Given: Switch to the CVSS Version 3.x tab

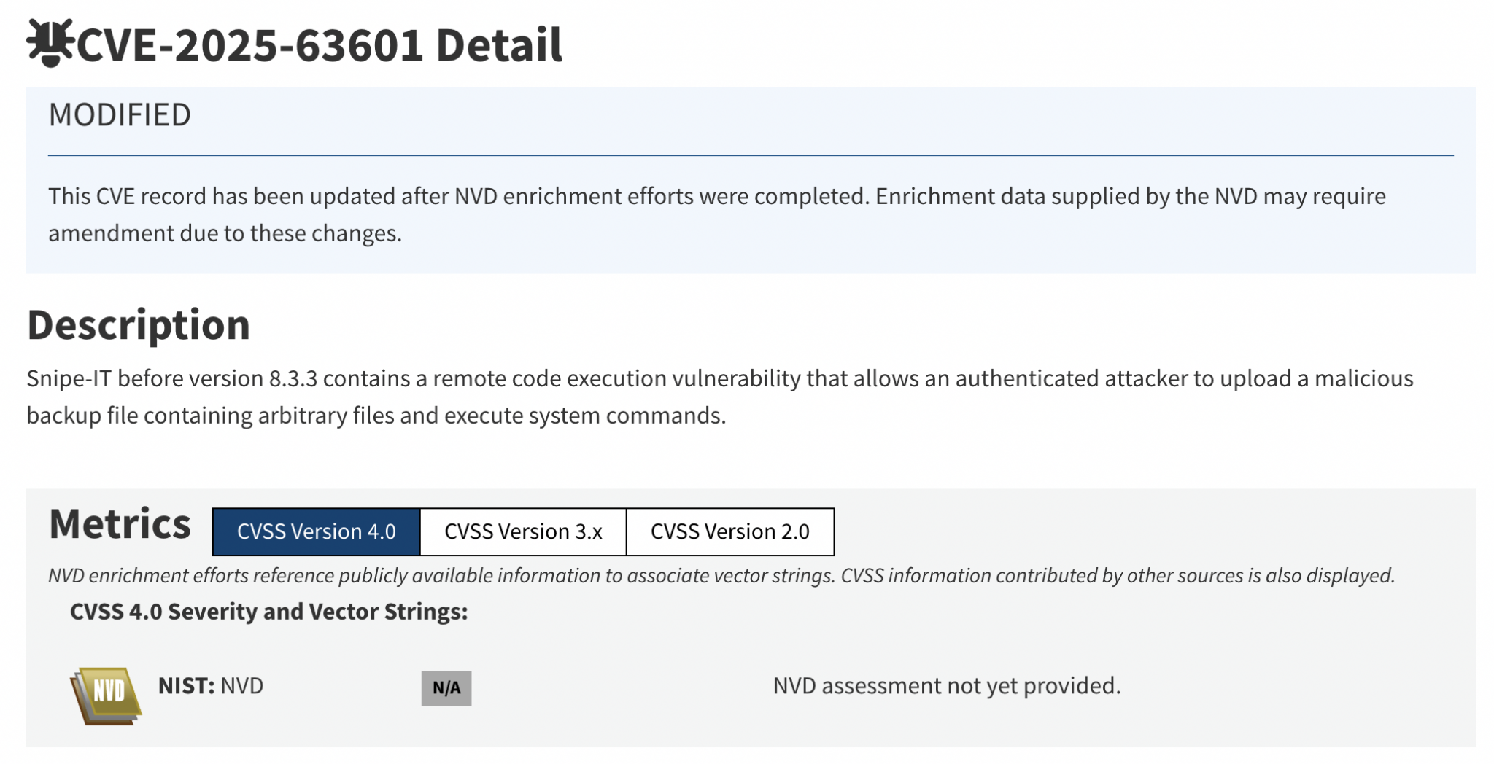Looking at the screenshot, I should tap(522, 531).
